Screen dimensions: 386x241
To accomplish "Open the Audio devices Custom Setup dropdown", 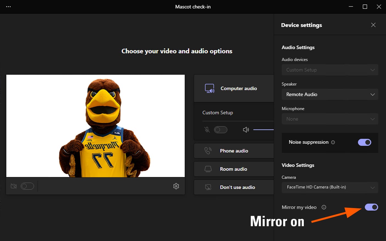I will (x=330, y=70).
